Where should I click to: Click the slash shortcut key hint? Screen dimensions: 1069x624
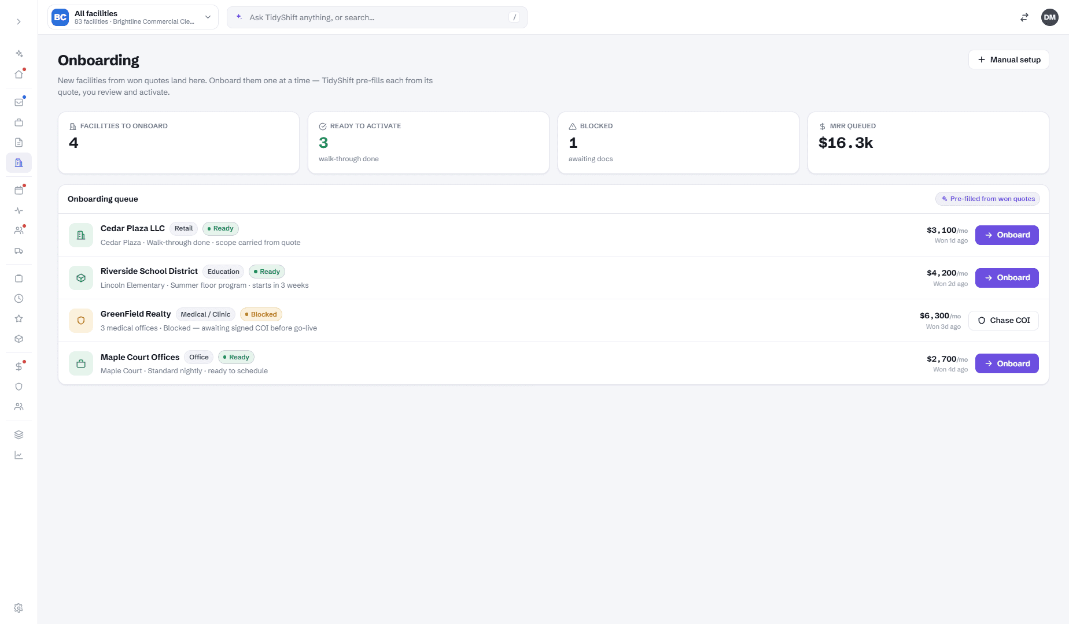click(514, 17)
